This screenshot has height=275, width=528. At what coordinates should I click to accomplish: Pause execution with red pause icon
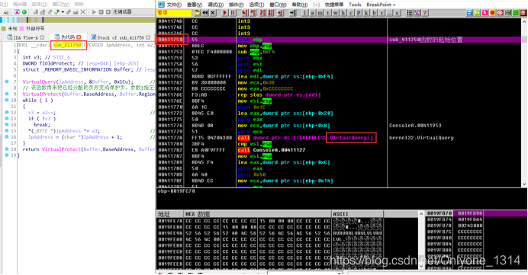pos(233,13)
